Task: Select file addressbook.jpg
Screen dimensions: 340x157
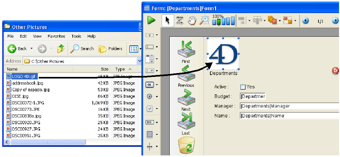Action: pyautogui.click(x=28, y=83)
